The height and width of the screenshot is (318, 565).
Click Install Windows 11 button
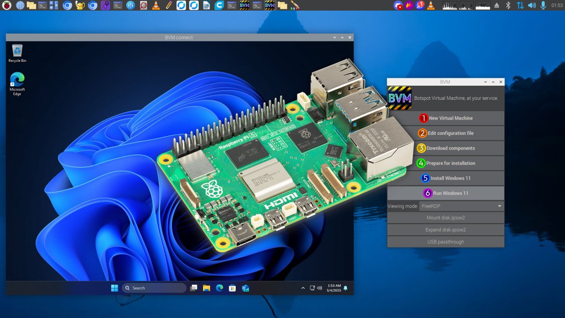446,178
